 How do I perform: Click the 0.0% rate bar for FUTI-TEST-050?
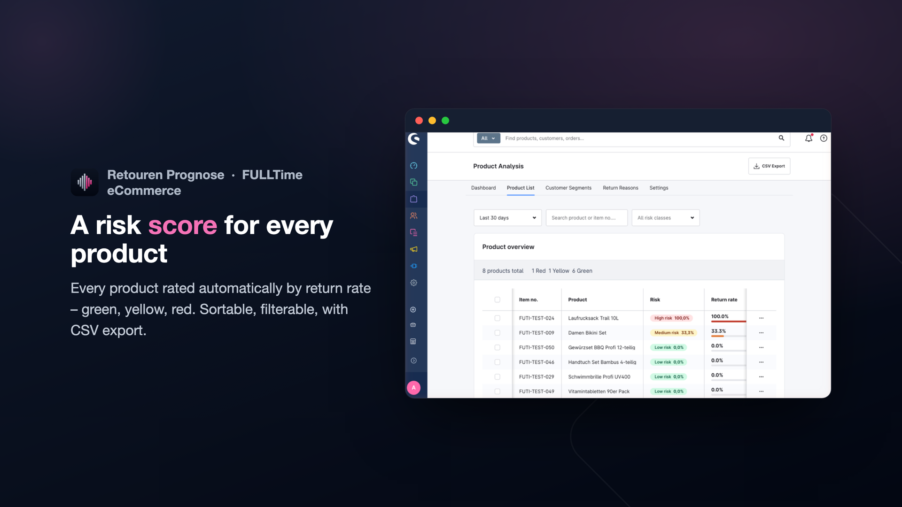click(x=728, y=351)
